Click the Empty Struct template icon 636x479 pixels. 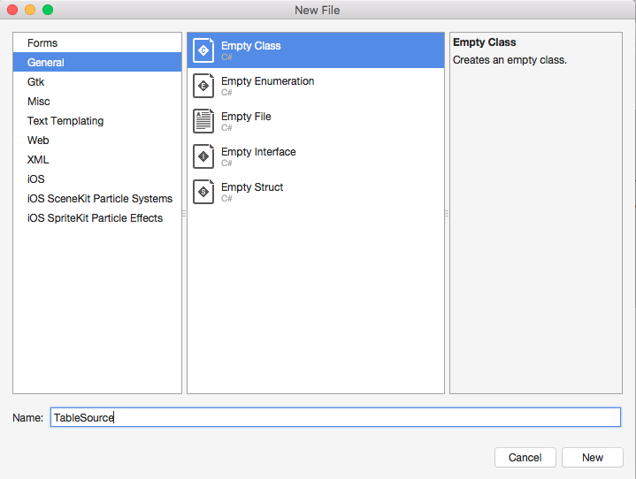click(x=203, y=192)
